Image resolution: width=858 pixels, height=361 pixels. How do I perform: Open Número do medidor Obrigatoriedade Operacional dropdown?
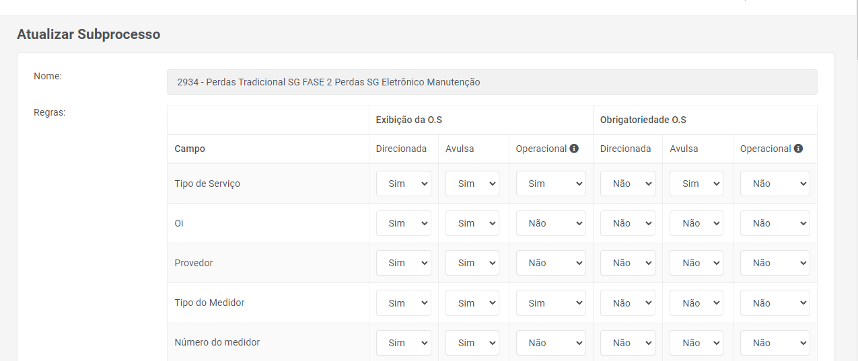pos(775,343)
